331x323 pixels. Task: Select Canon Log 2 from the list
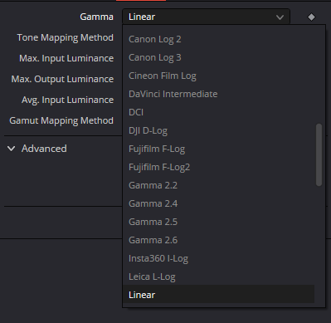[218, 39]
